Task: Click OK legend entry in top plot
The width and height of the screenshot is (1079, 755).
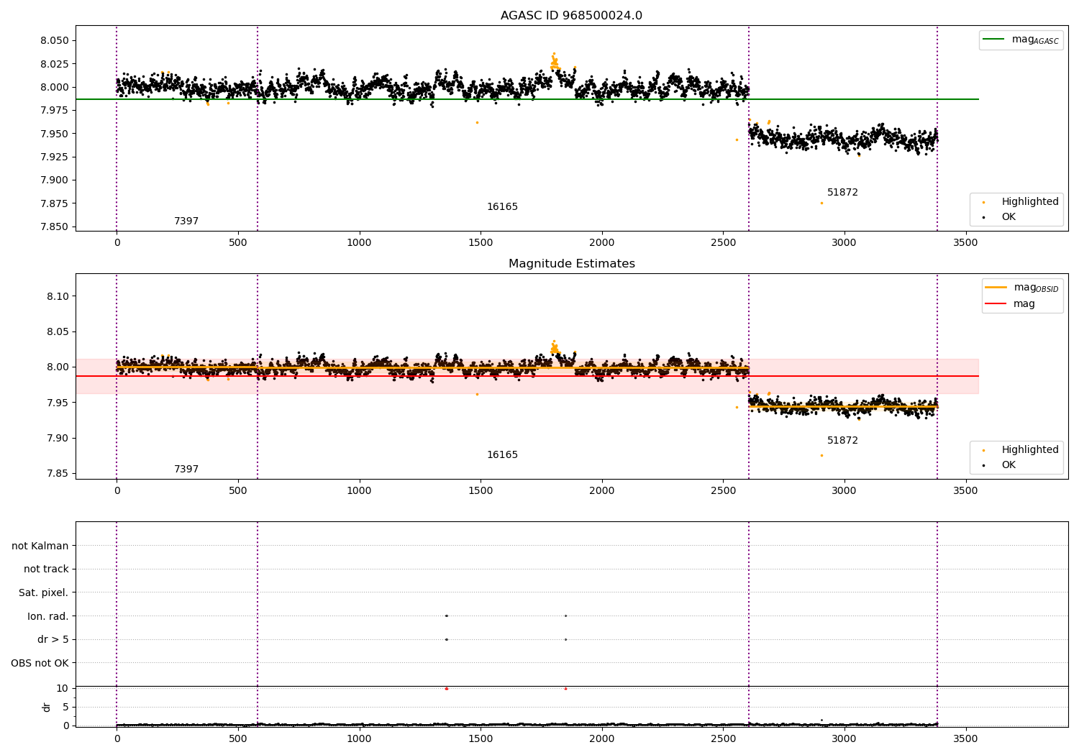Action: click(x=1000, y=217)
